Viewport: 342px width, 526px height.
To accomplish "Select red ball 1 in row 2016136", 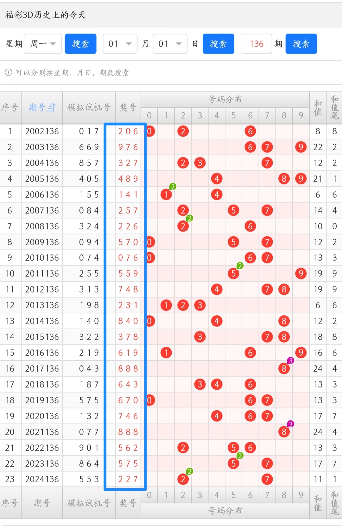I will pos(166,353).
